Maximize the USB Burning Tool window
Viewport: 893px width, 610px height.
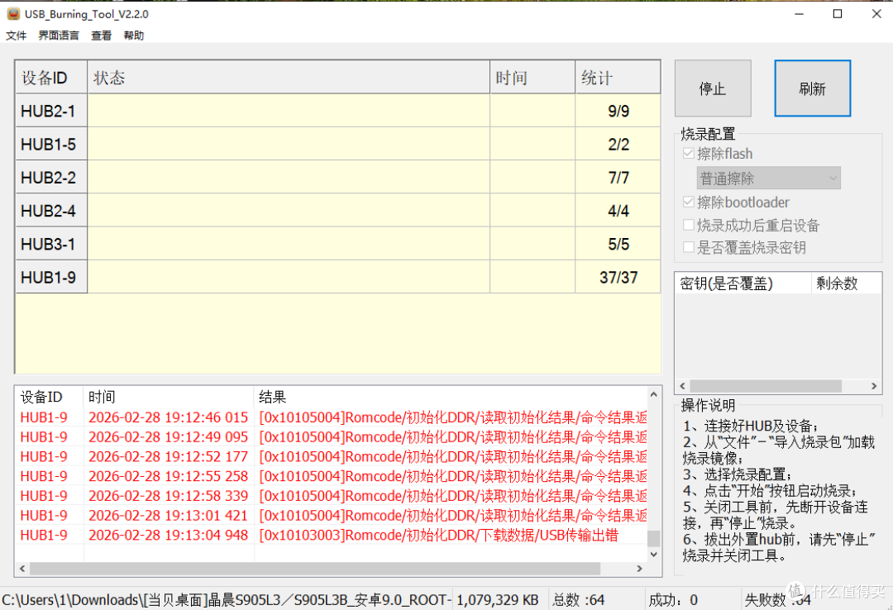pyautogui.click(x=837, y=14)
